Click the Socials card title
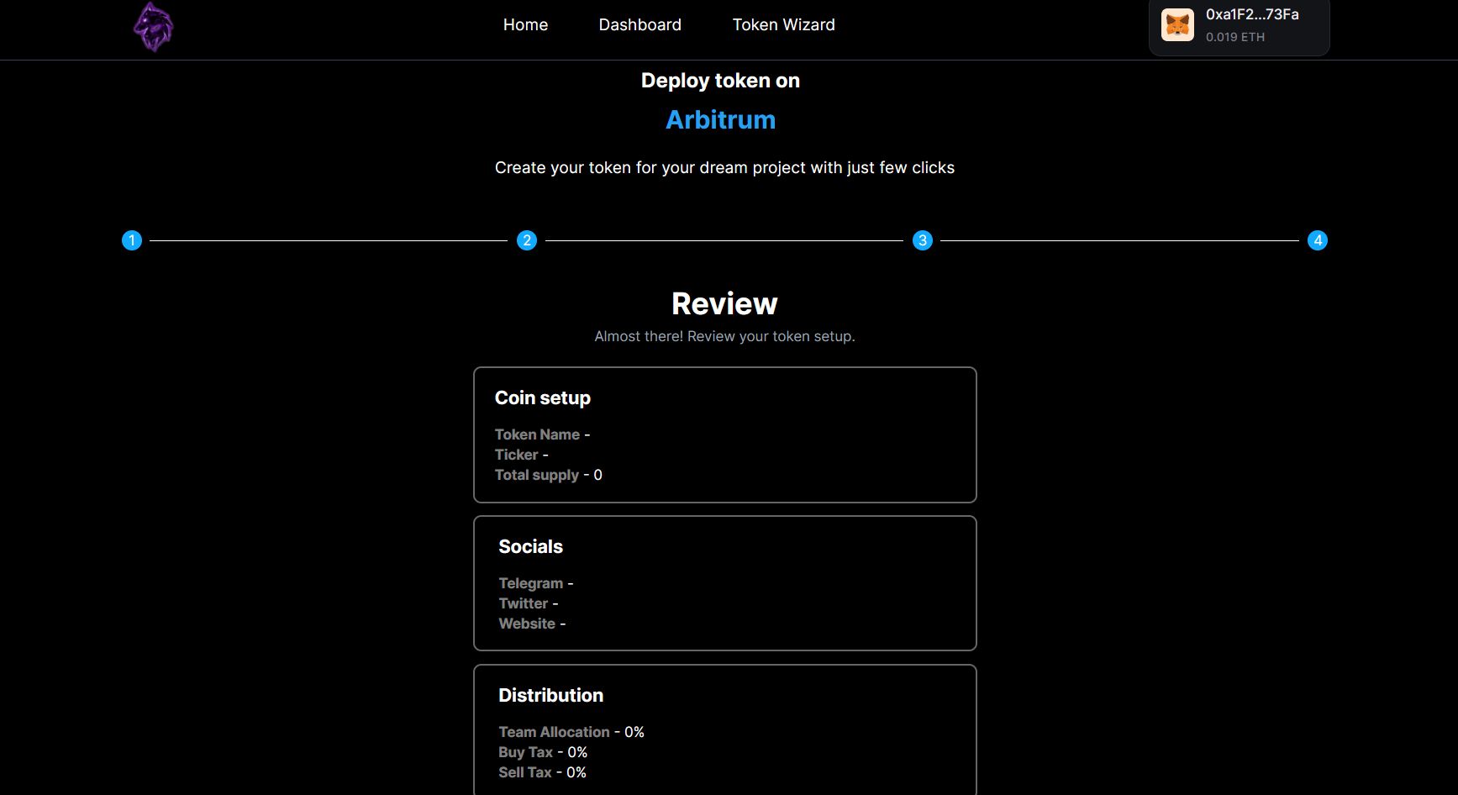 (x=530, y=547)
